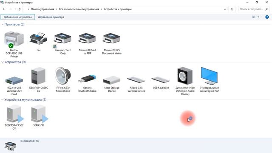
Task: Open the help question mark icon
Action: 267,17
